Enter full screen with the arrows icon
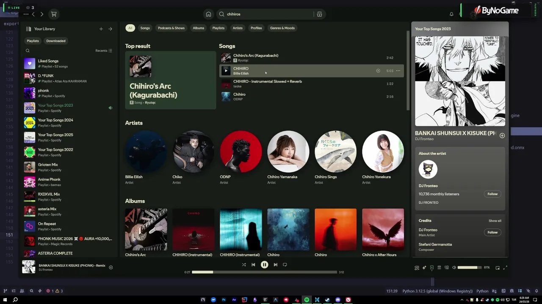This screenshot has width=542, height=304. click(x=505, y=268)
